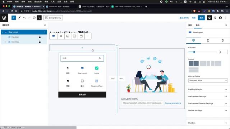Toggle the list view outline button
Image resolution: width=230 pixels, height=129 pixels.
(x=39, y=18)
